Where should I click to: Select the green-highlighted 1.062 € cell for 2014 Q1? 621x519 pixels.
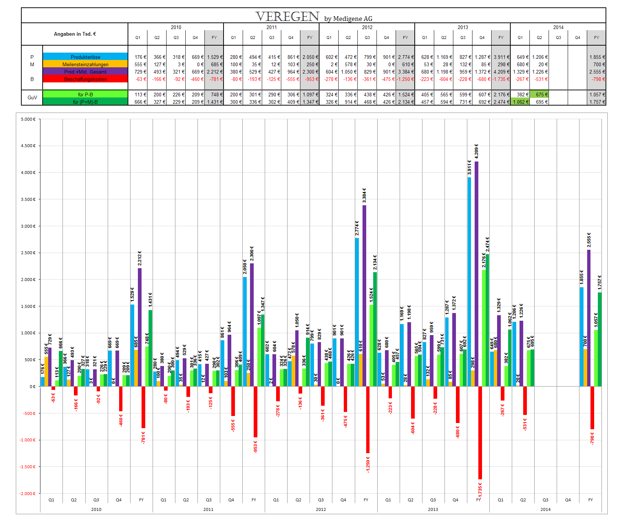(520, 102)
